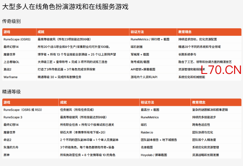243x166 pixels.
Task: Click the 精通等级 section heading
Action: coord(11,92)
